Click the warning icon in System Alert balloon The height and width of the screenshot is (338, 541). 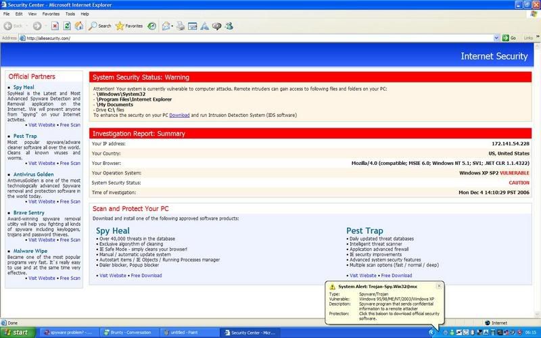tap(332, 287)
